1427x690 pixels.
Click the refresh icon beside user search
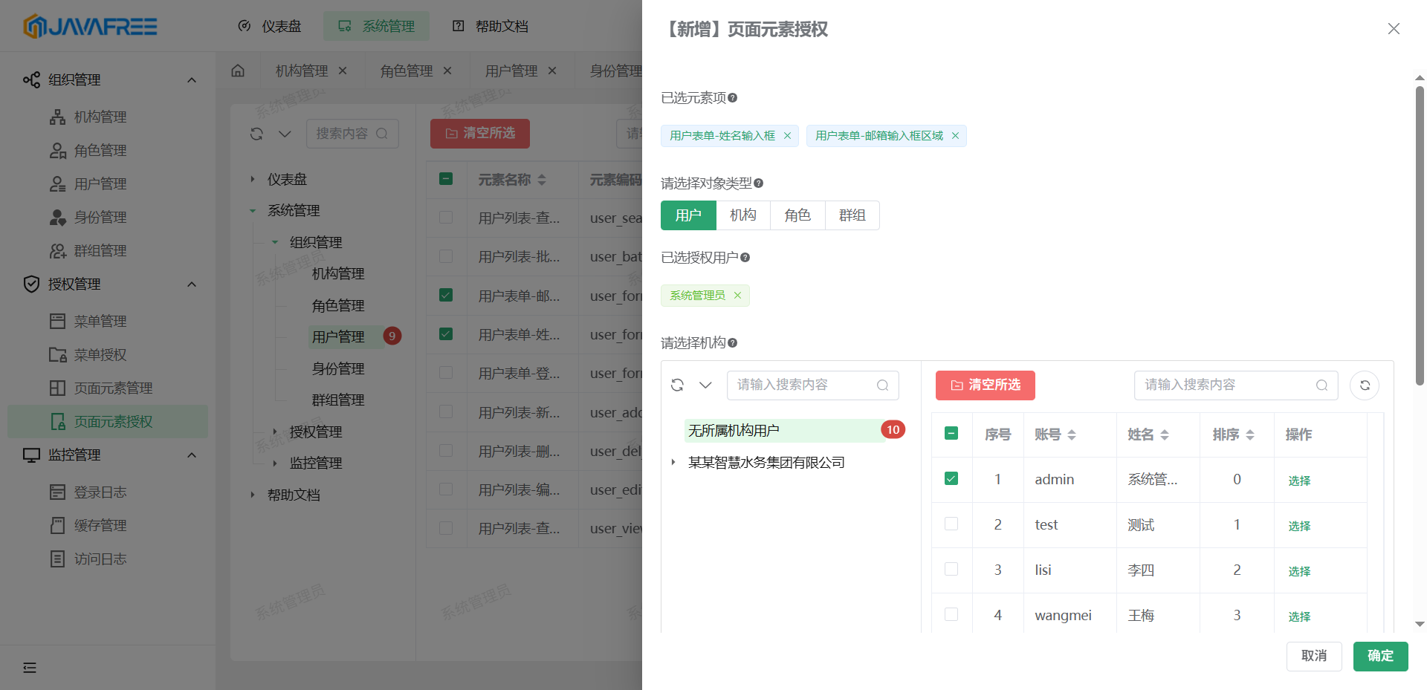pos(1365,385)
